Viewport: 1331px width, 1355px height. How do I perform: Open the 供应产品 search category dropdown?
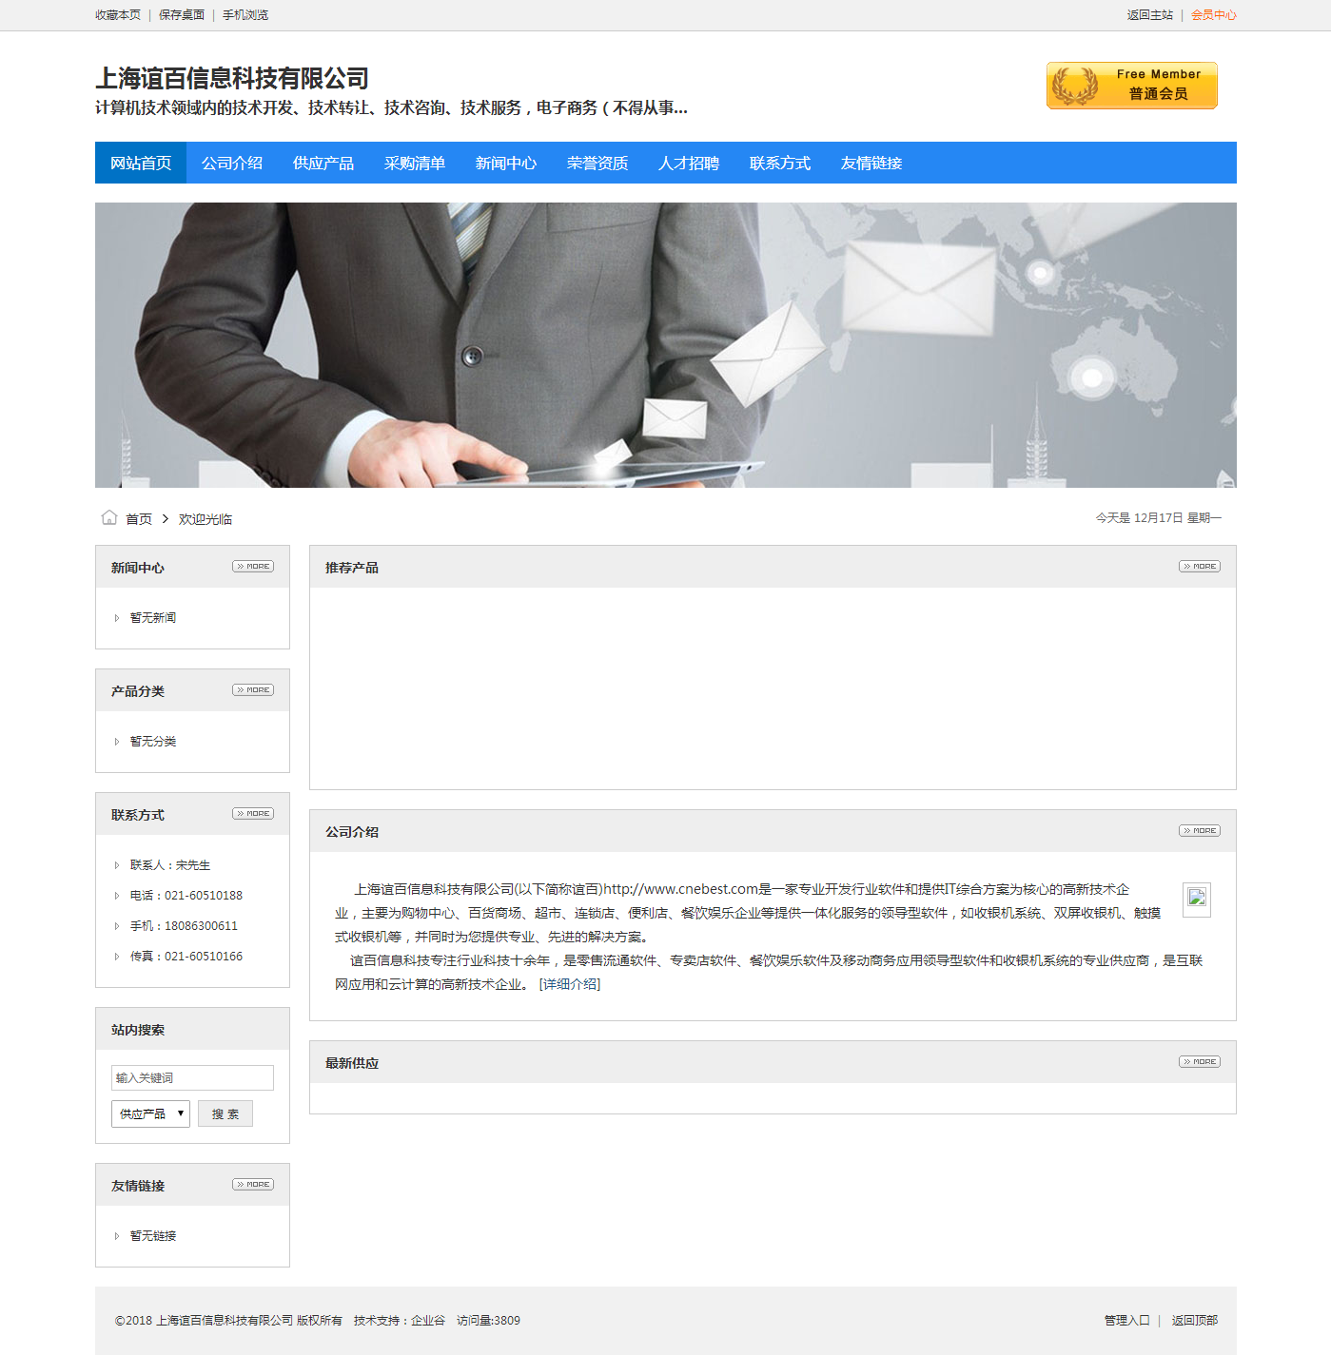[150, 1113]
